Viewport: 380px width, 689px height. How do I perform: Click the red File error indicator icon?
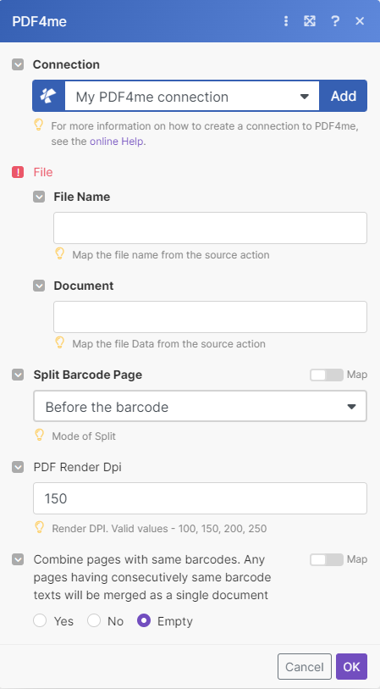18,172
